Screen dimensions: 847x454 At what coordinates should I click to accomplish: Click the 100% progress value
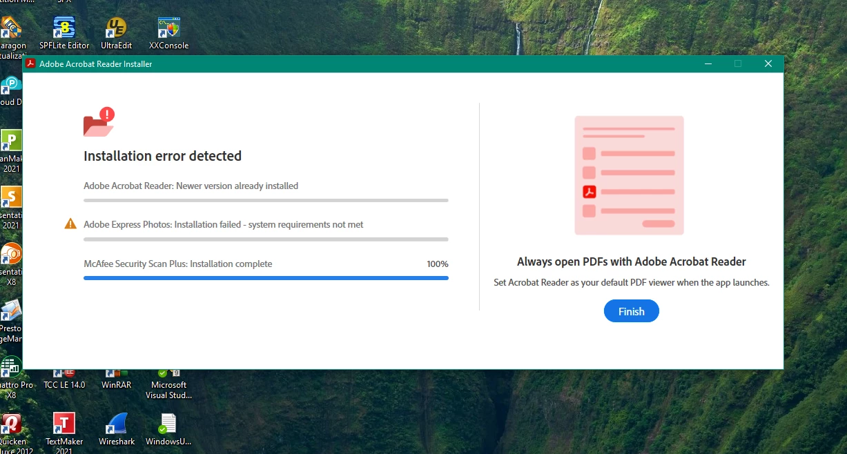pyautogui.click(x=438, y=264)
